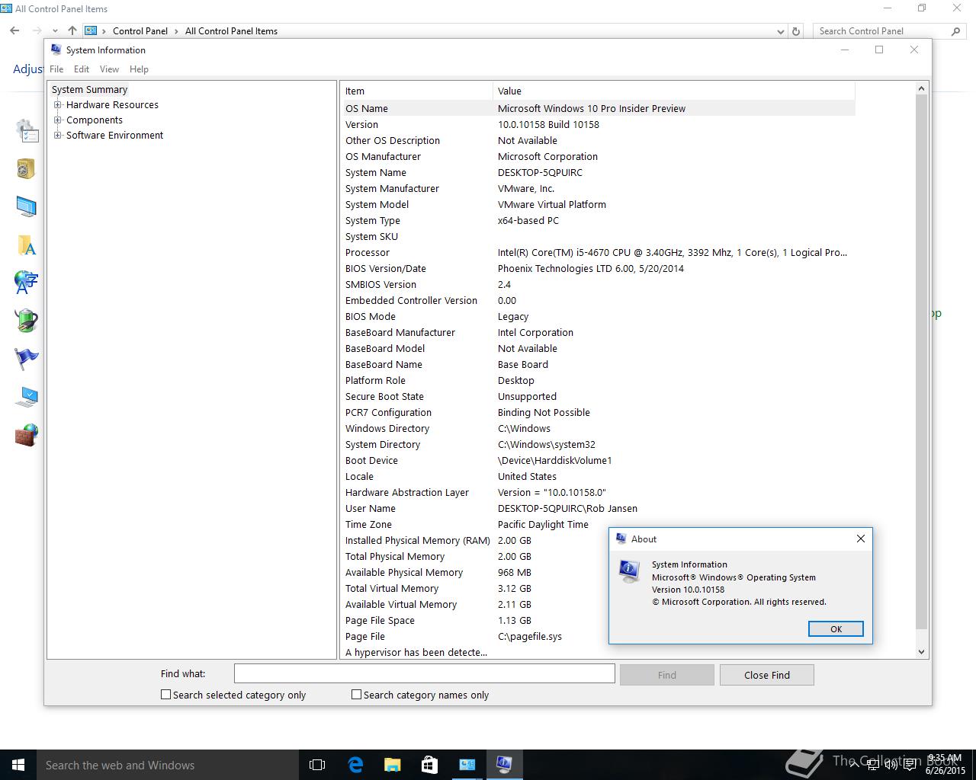
Task: Click into Find what text field
Action: click(424, 673)
